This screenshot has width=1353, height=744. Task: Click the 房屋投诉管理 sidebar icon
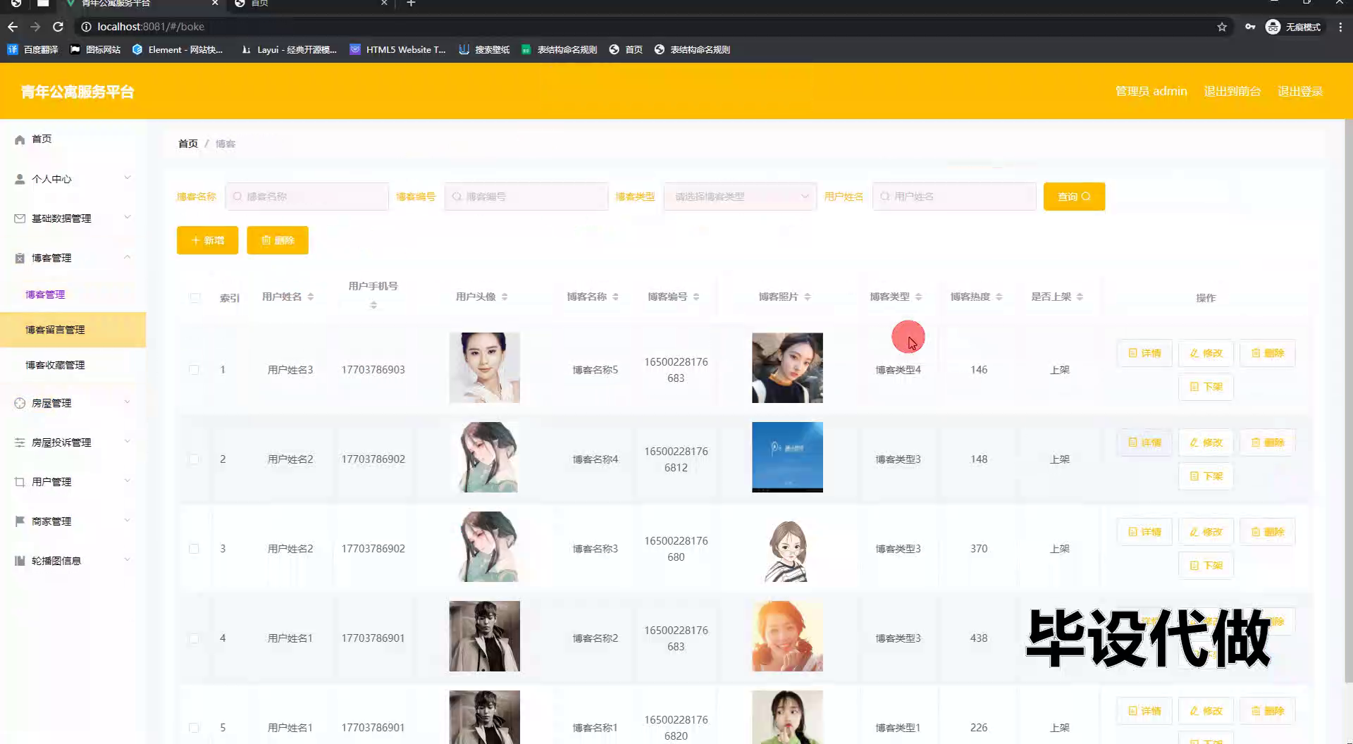click(x=20, y=442)
